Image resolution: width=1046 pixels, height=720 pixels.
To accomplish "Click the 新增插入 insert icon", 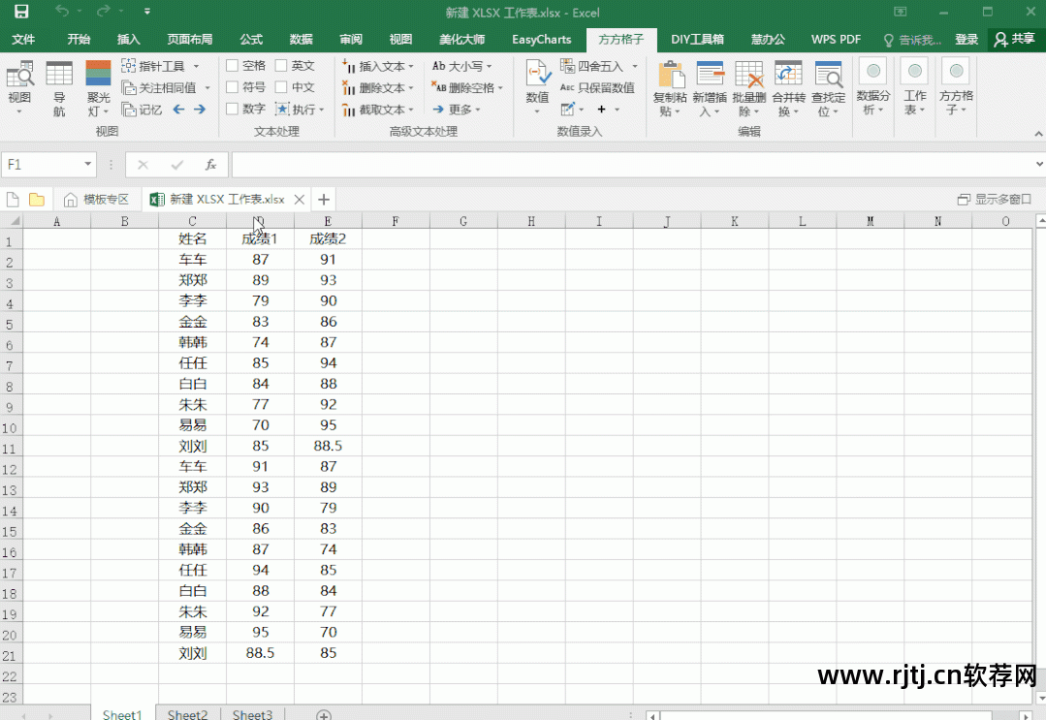I will pyautogui.click(x=710, y=74).
